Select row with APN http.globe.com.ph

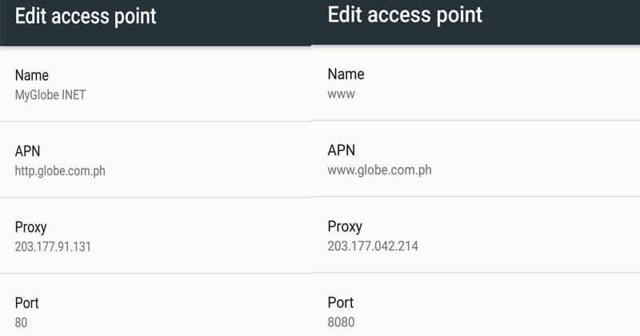[155, 160]
